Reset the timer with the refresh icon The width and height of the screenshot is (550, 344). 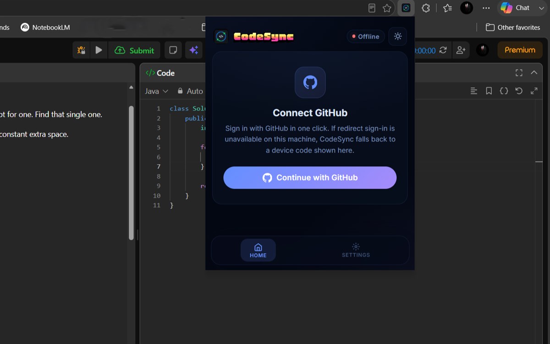(x=443, y=50)
